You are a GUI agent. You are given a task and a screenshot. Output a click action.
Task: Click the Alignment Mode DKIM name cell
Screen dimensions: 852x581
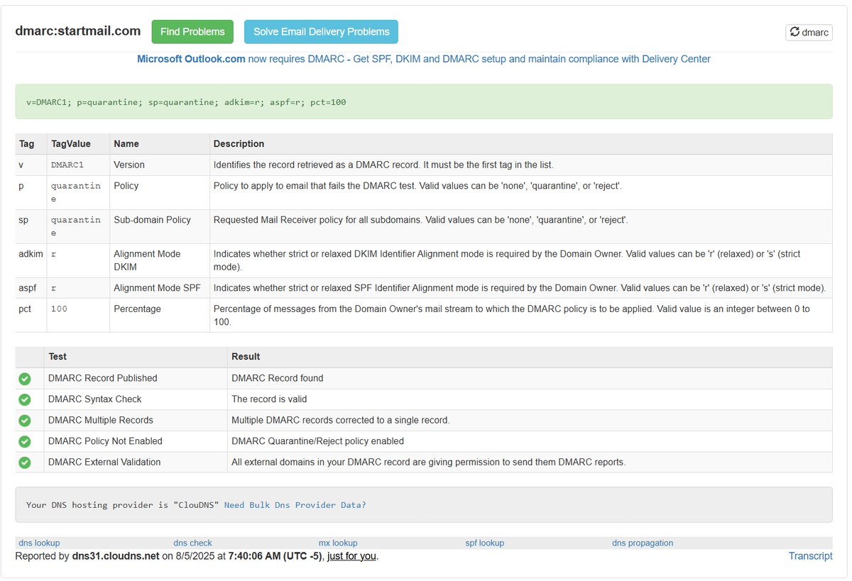pyautogui.click(x=160, y=261)
